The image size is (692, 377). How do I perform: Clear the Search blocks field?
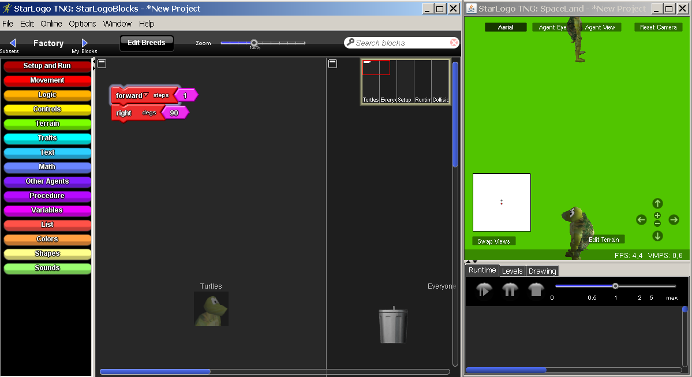click(454, 43)
